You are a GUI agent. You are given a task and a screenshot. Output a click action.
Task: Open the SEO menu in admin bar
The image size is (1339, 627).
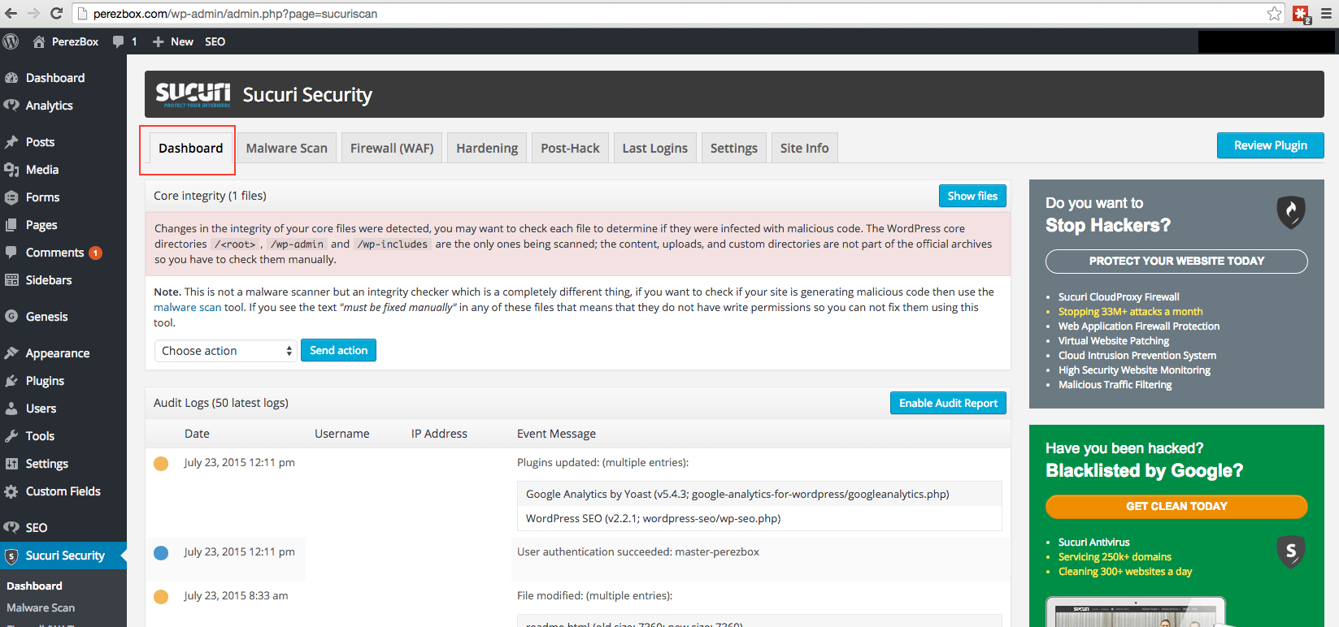[215, 41]
